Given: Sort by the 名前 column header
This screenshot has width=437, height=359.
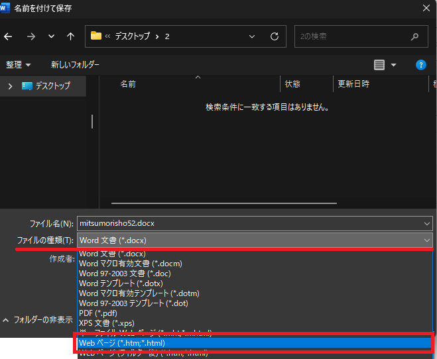Looking at the screenshot, I should click(x=128, y=84).
